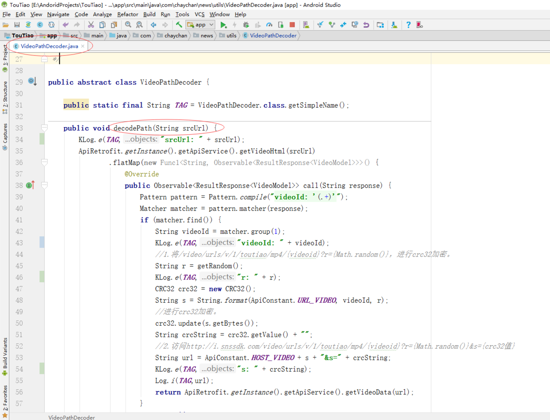
Task: Open the Navigate menu
Action: click(58, 14)
